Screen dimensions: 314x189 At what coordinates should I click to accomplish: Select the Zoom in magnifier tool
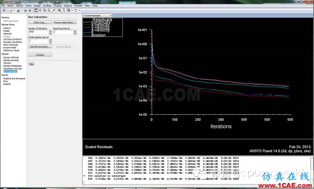44,10
